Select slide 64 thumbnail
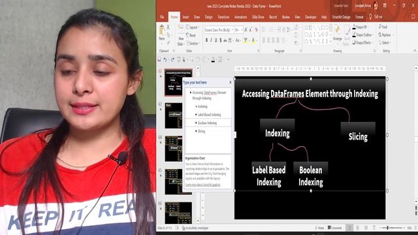 [x=174, y=149]
